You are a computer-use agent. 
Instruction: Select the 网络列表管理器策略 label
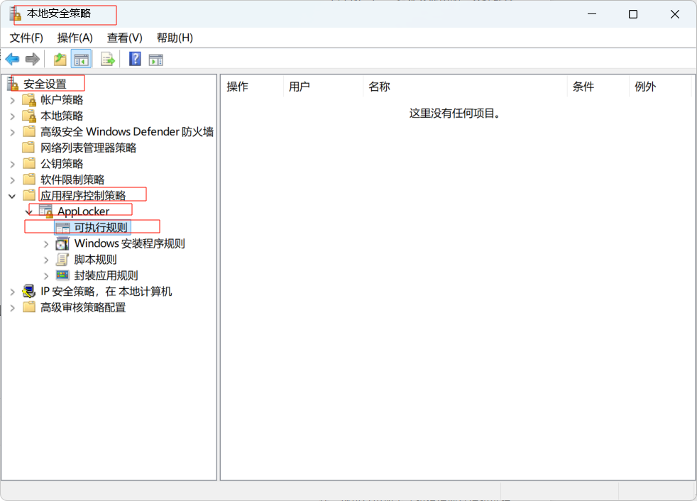coord(89,148)
